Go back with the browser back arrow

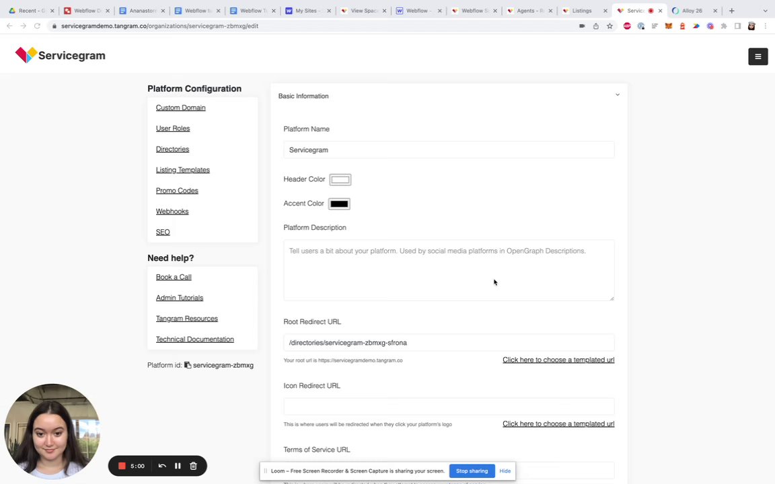tap(9, 26)
